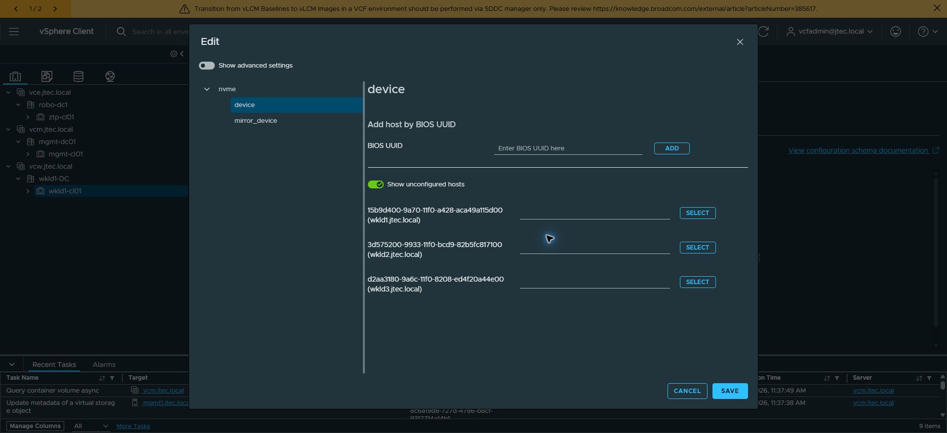Click ADD next to the BIOS UUID field

[x=671, y=148]
